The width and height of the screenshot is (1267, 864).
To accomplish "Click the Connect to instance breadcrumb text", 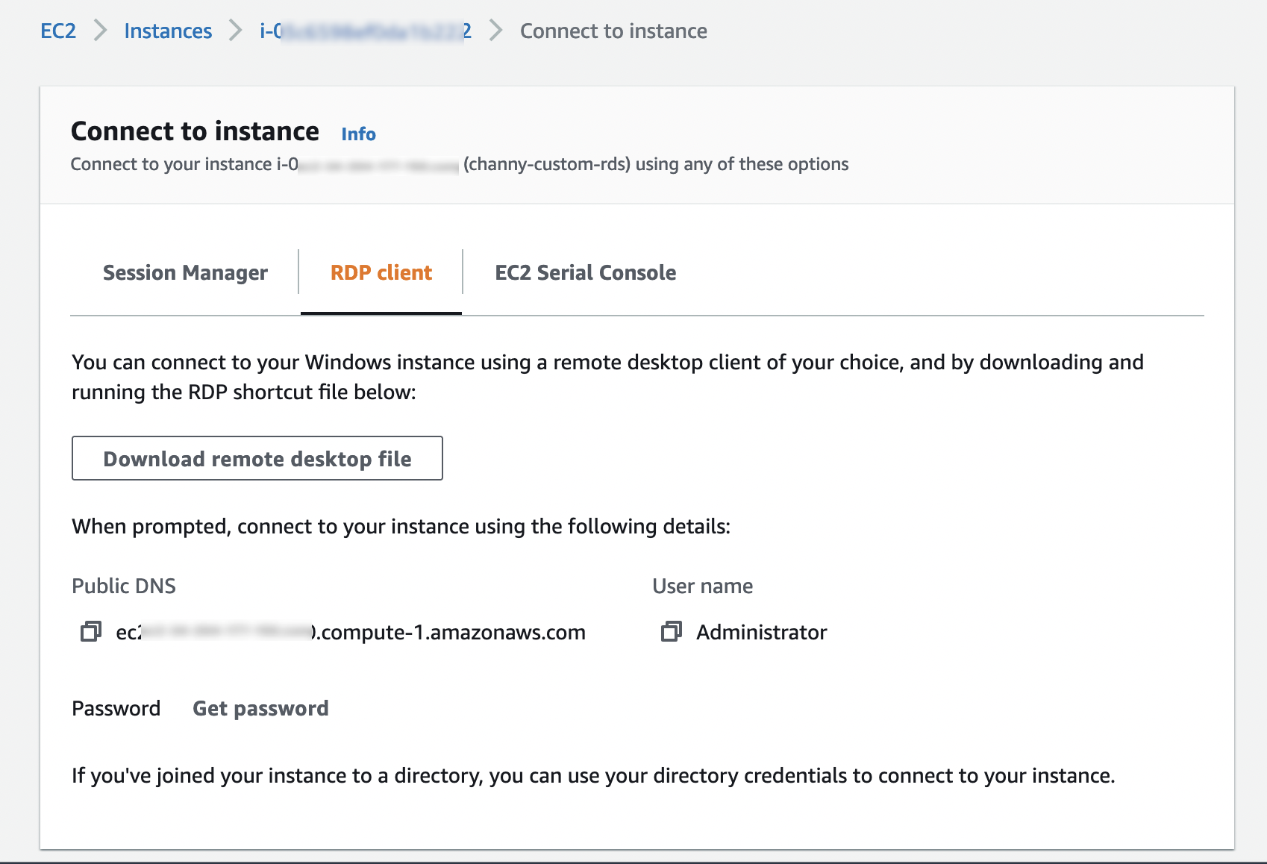I will click(613, 31).
